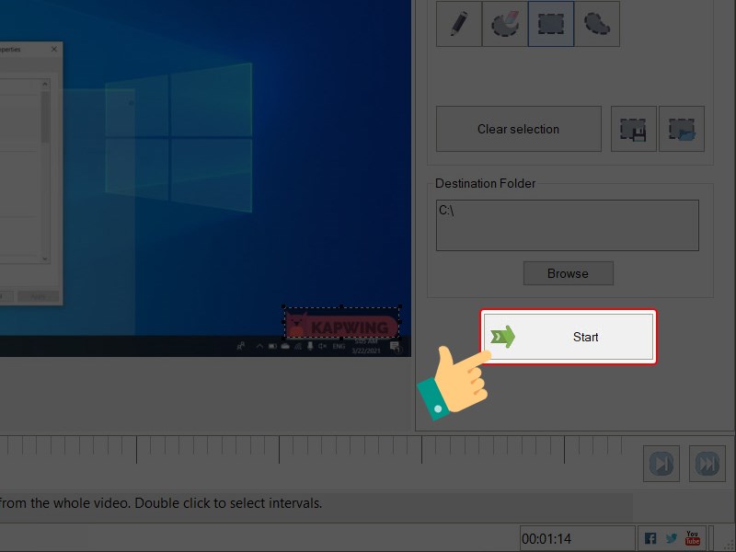Viewport: 736px width, 552px height.
Task: Save the current selection with the floppy icon
Action: point(633,129)
